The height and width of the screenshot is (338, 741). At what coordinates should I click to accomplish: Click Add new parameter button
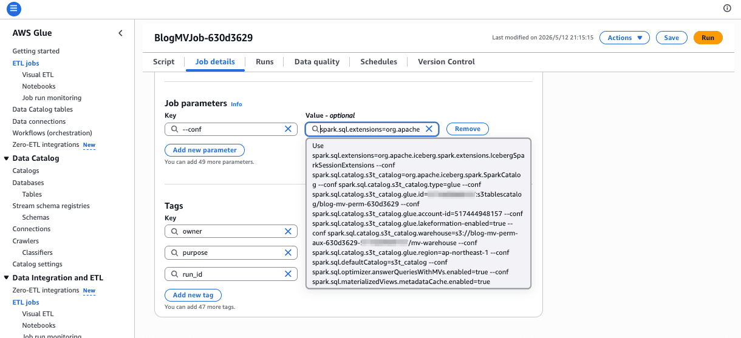[205, 150]
